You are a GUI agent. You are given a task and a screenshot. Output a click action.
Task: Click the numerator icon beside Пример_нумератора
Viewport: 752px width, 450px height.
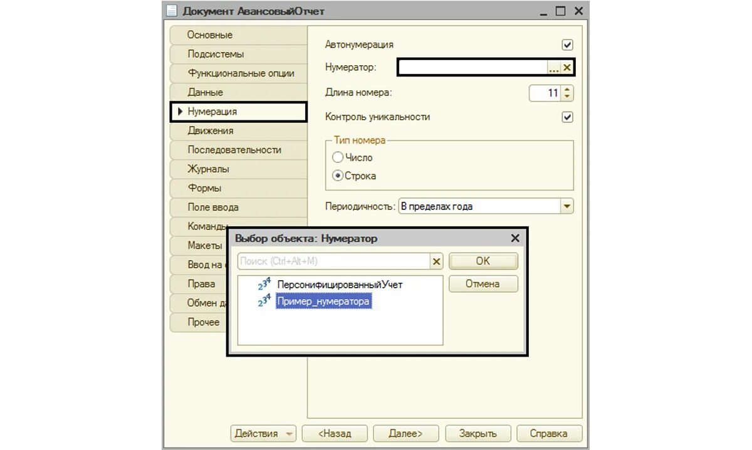[x=264, y=301]
